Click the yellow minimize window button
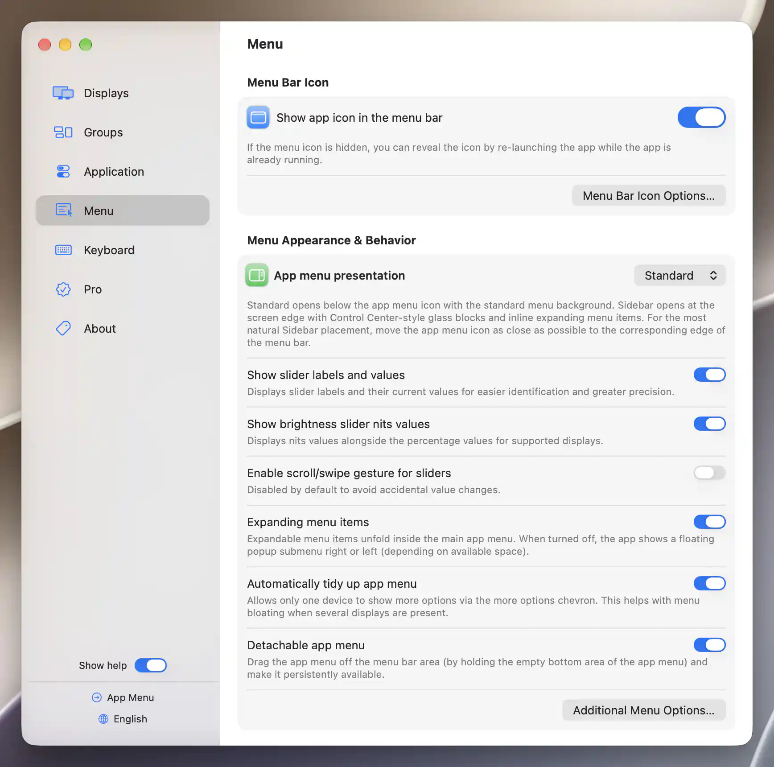 click(x=65, y=45)
